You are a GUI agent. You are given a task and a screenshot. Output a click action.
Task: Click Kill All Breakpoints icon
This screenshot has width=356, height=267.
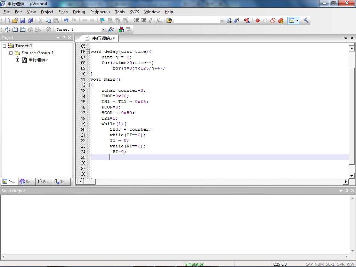(x=281, y=21)
